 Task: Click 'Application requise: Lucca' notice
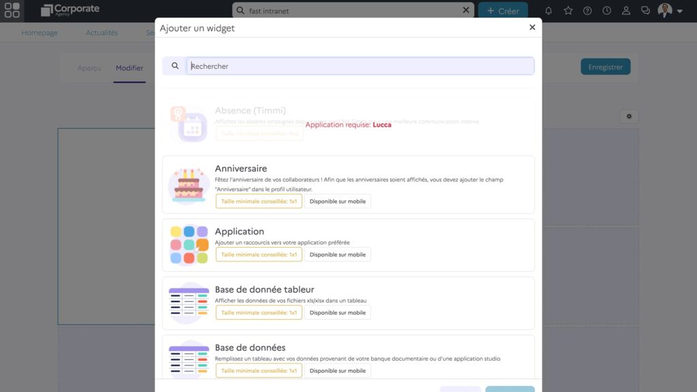tap(348, 125)
